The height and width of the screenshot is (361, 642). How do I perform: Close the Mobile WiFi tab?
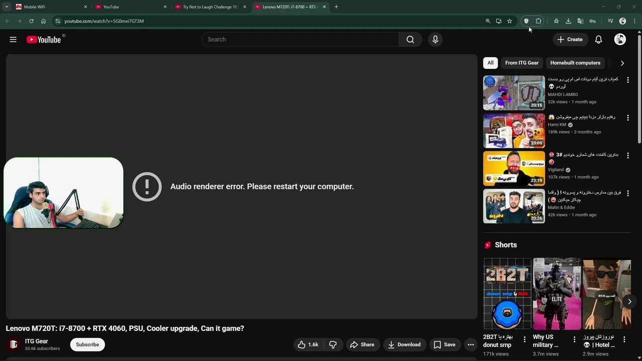tap(85, 7)
